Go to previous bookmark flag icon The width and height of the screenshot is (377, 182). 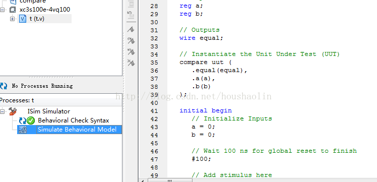coord(131,52)
